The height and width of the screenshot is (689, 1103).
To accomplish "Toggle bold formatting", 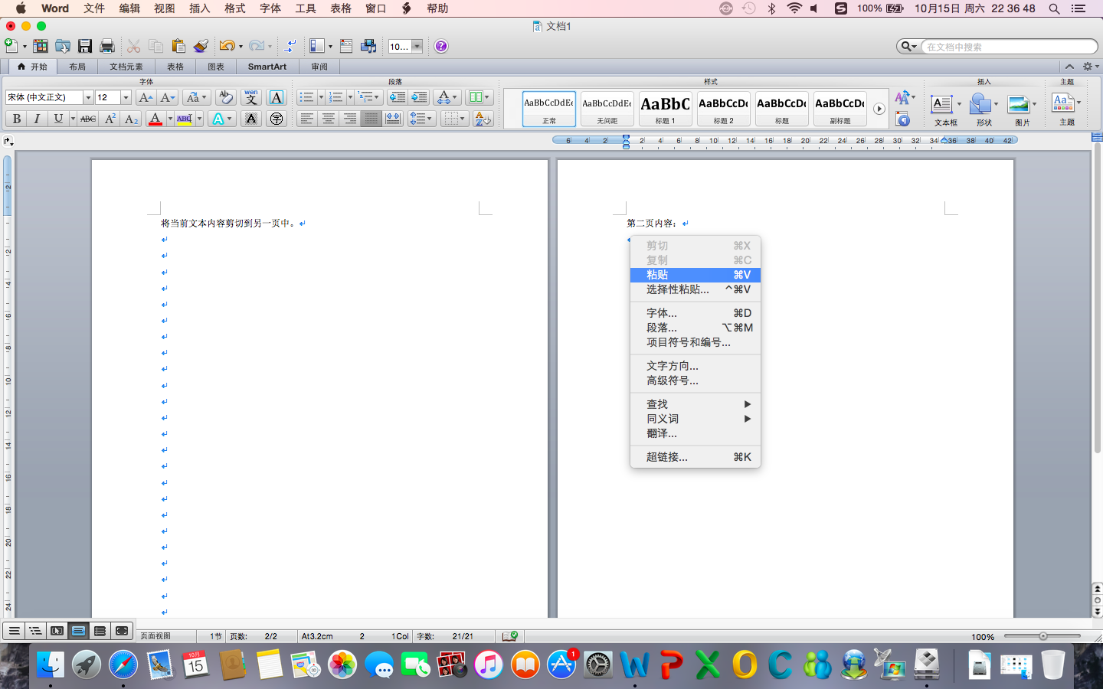I will point(16,119).
